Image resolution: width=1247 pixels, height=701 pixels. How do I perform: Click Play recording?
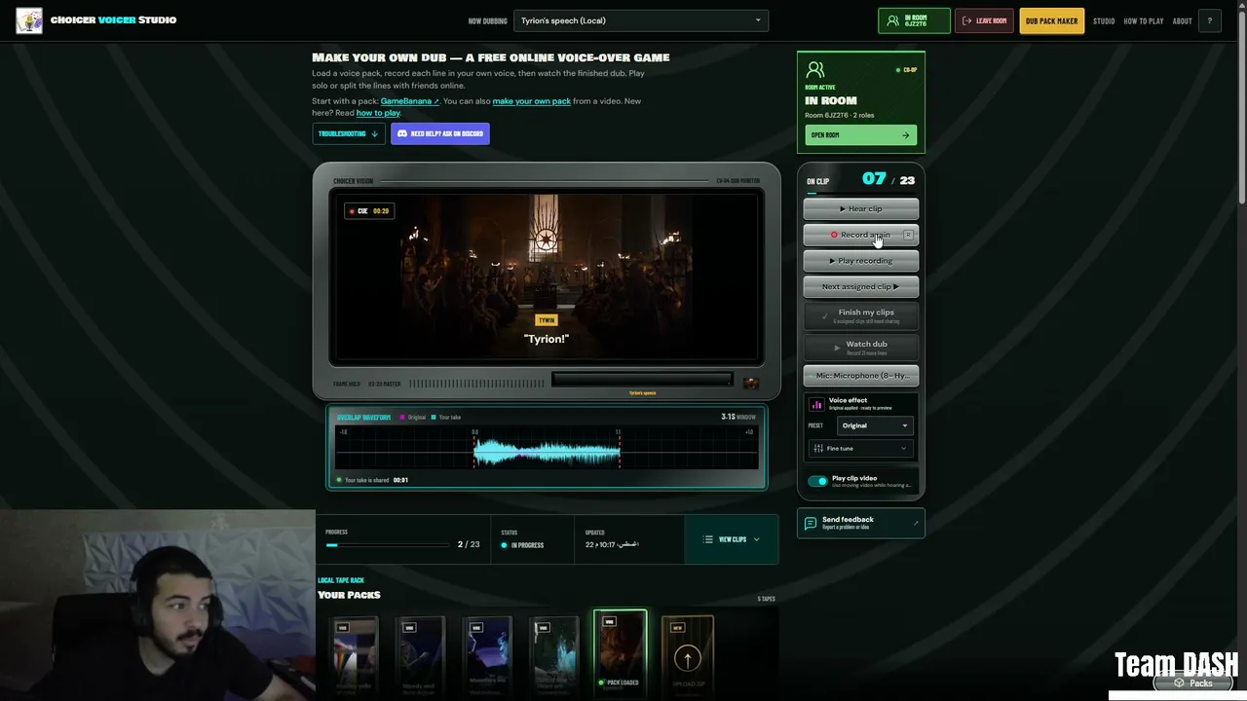(x=861, y=261)
